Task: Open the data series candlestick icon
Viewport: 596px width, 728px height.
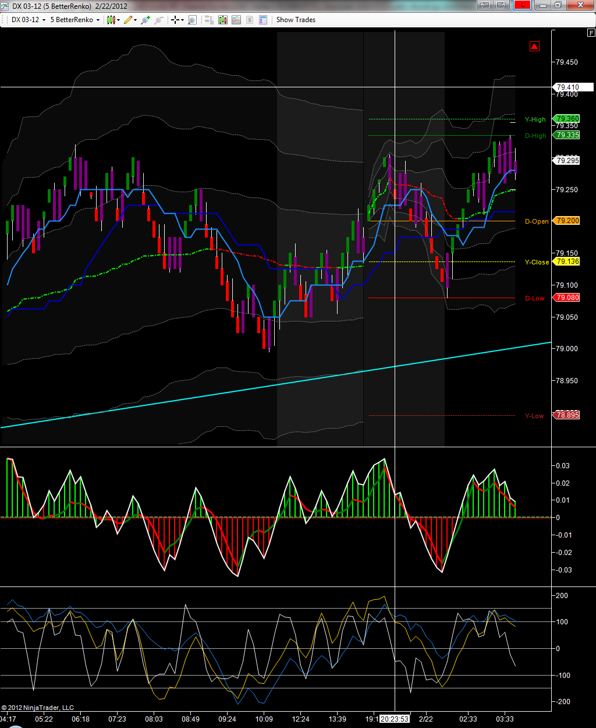Action: [223, 20]
